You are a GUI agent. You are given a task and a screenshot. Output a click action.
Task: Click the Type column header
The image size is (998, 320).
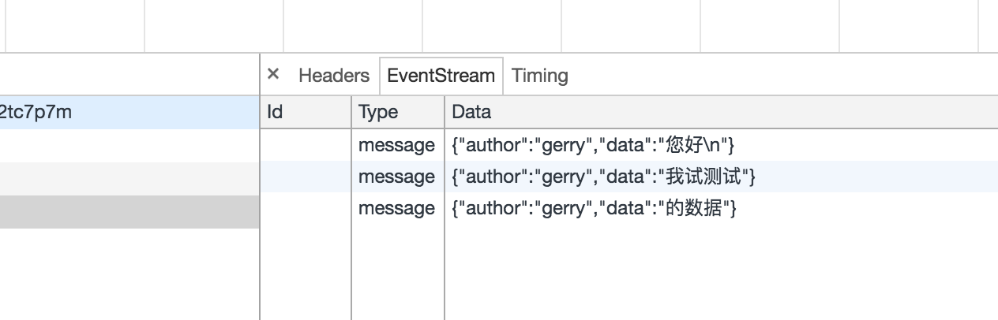[397, 112]
